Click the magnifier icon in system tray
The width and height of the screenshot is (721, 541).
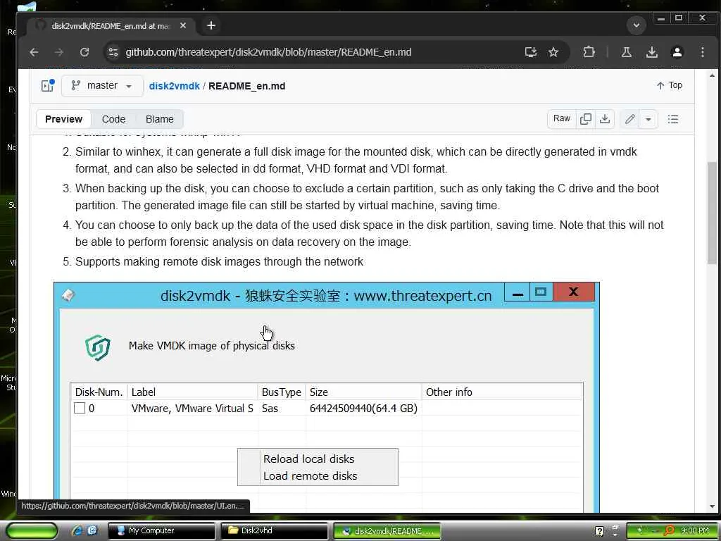[x=670, y=530]
